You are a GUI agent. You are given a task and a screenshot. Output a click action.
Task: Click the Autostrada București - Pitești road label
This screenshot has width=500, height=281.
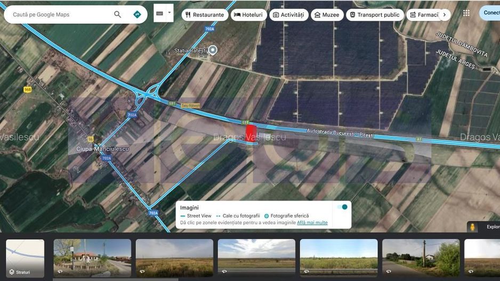tap(340, 133)
